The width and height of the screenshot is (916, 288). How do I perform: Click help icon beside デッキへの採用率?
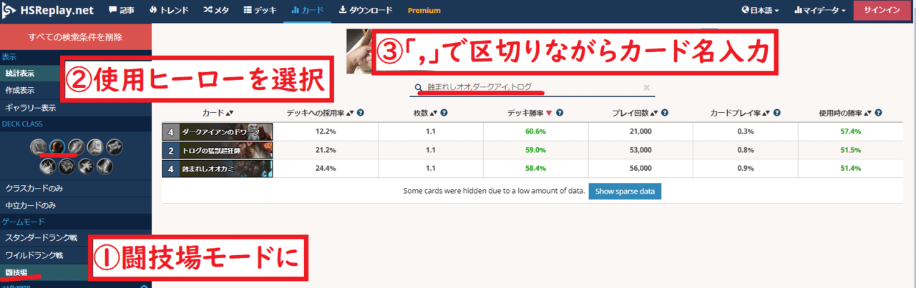tap(361, 113)
